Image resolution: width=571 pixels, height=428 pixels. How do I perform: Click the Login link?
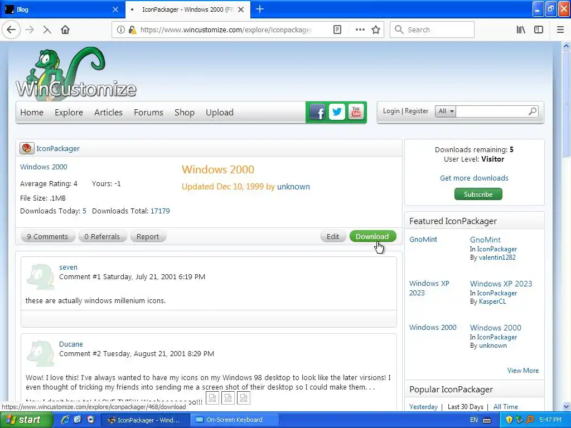[391, 111]
